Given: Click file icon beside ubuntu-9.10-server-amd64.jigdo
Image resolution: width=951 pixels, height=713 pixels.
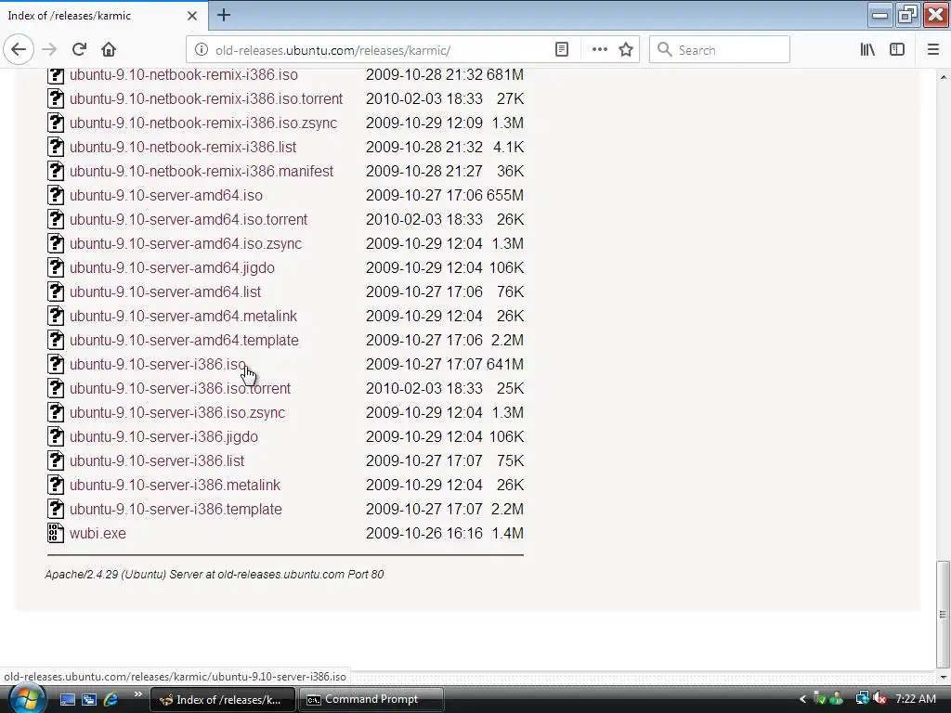Looking at the screenshot, I should (x=56, y=267).
